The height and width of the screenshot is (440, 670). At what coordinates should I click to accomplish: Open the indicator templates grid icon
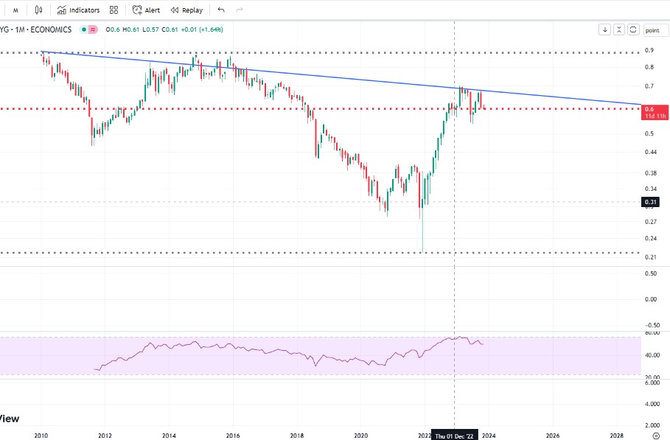tap(114, 10)
